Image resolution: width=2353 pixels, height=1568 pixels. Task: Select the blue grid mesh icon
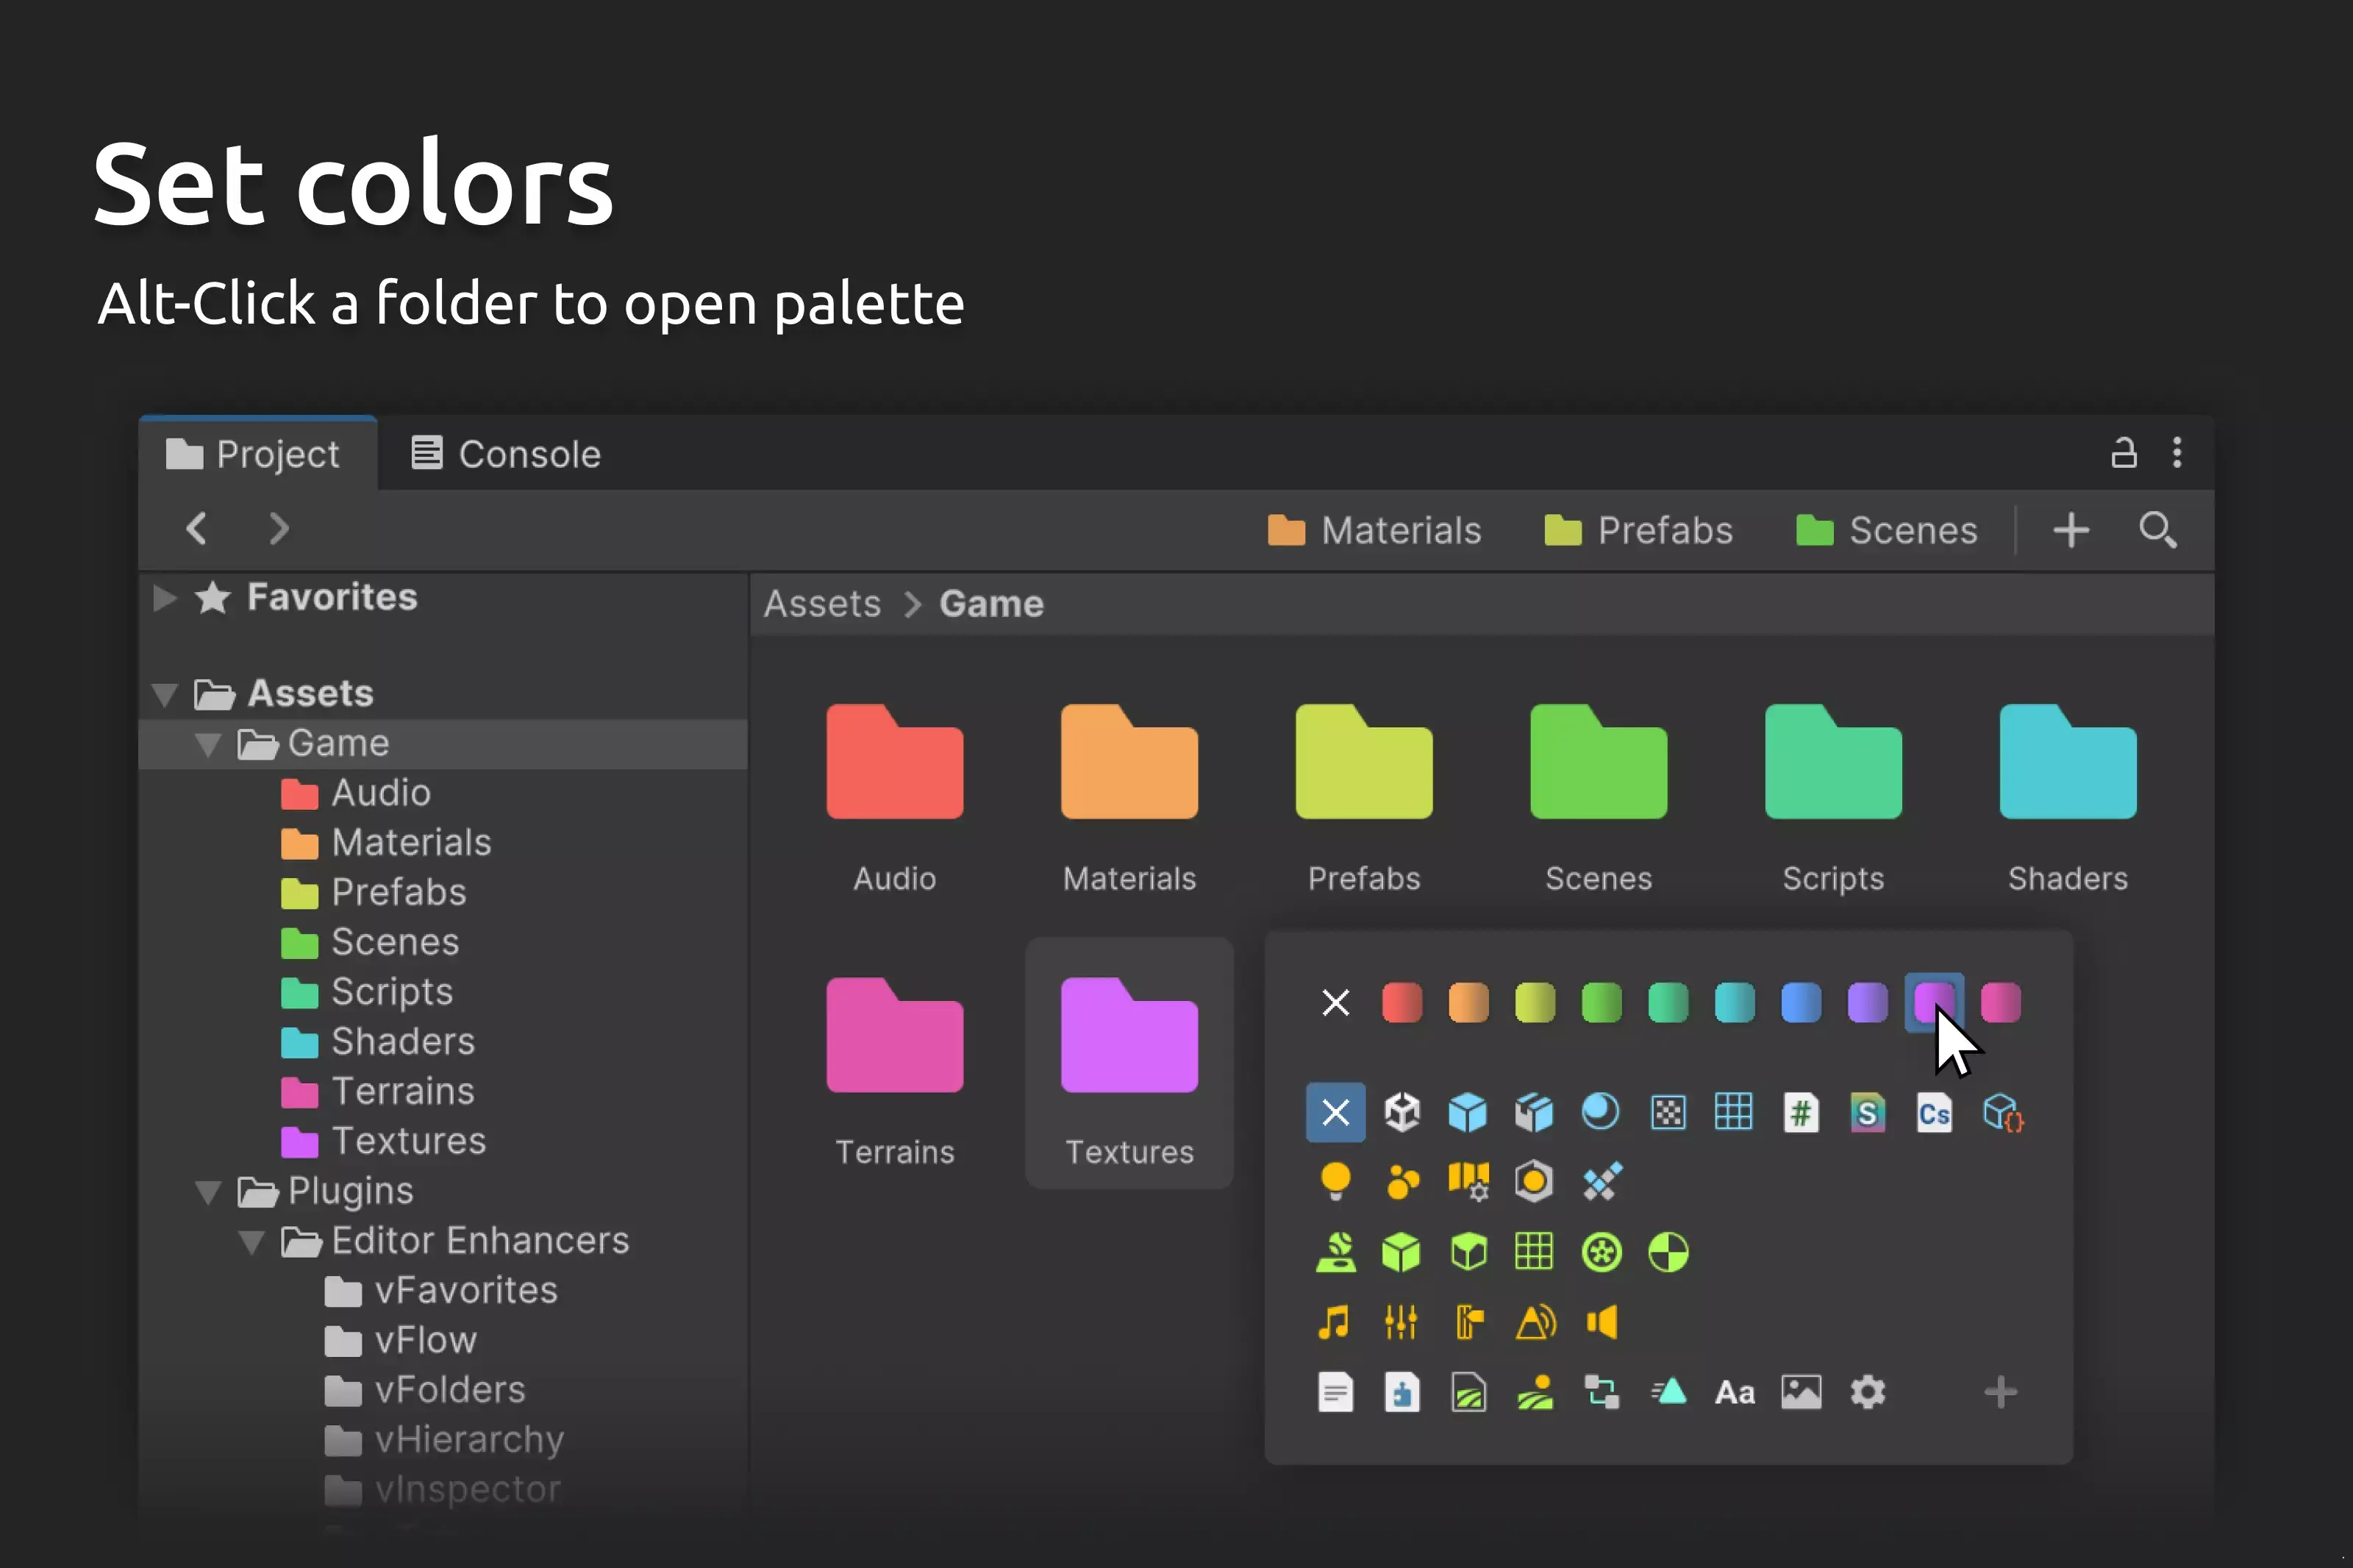tap(1733, 1112)
